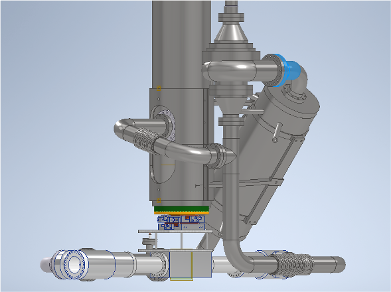391x292 pixels.
Task: Select the top flange on thin pipe
Action: click(x=231, y=17)
